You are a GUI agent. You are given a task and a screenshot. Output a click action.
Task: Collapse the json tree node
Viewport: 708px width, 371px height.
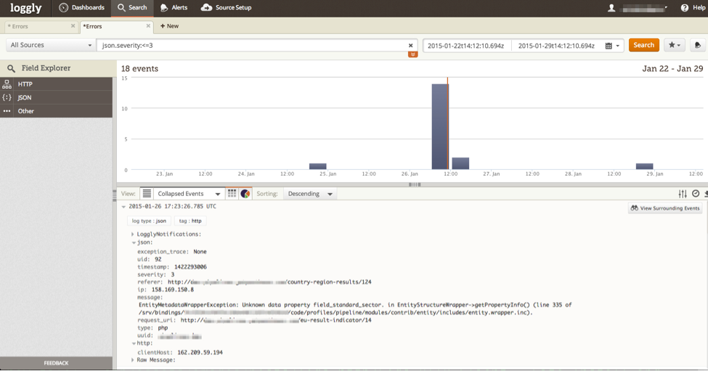[x=133, y=242]
